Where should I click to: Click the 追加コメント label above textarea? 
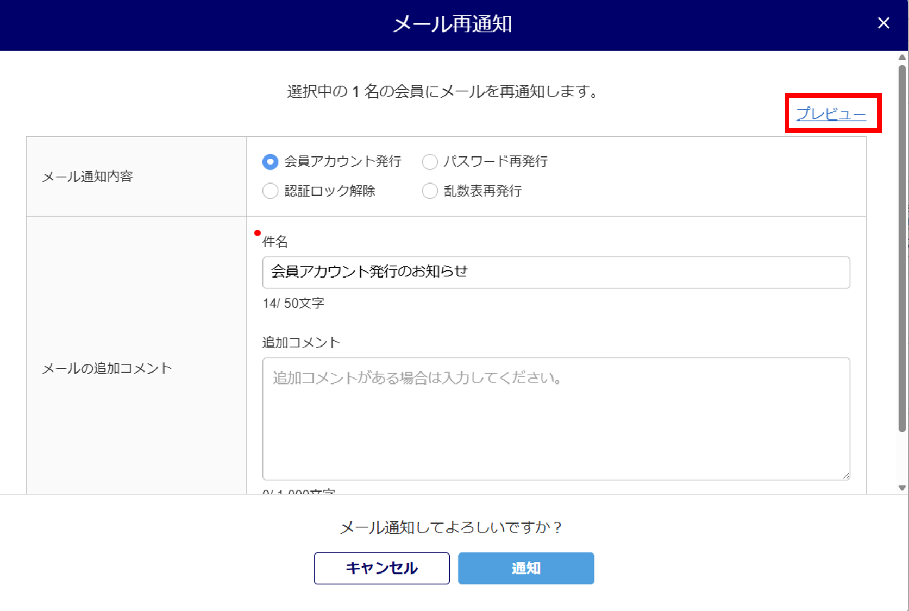[x=301, y=343]
